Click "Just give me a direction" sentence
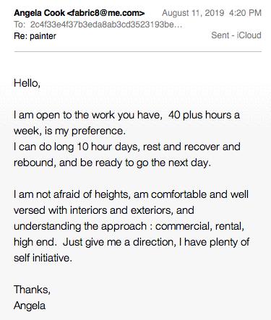Screen dimensions: 271x320 point(119,242)
